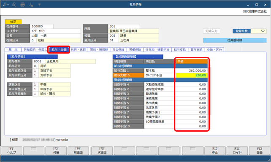Open the 社会保険 tab

pos(118,49)
